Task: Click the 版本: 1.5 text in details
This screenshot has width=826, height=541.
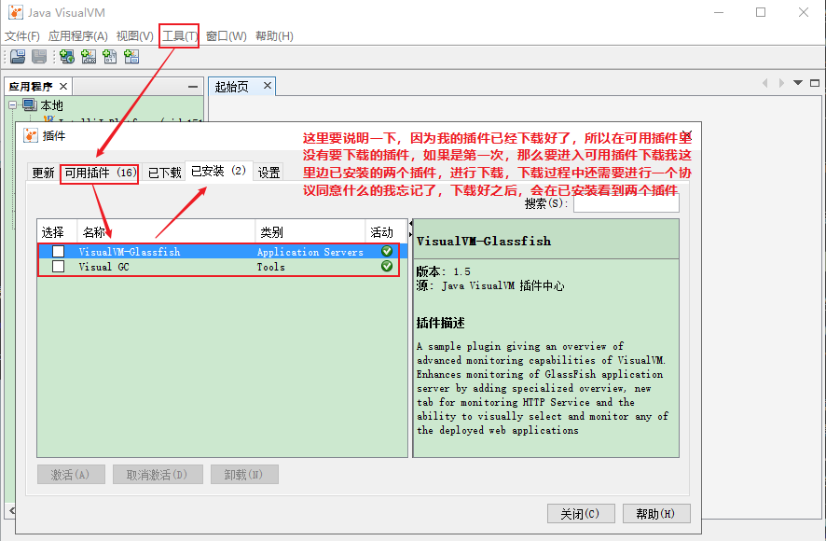Action: 443,271
